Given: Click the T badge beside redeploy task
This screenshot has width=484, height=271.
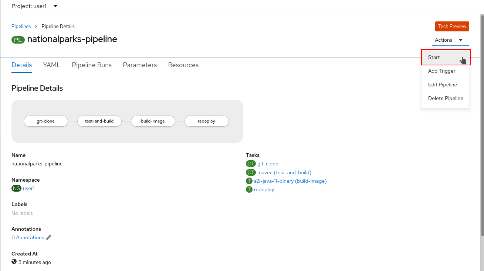Looking at the screenshot, I should pyautogui.click(x=249, y=189).
